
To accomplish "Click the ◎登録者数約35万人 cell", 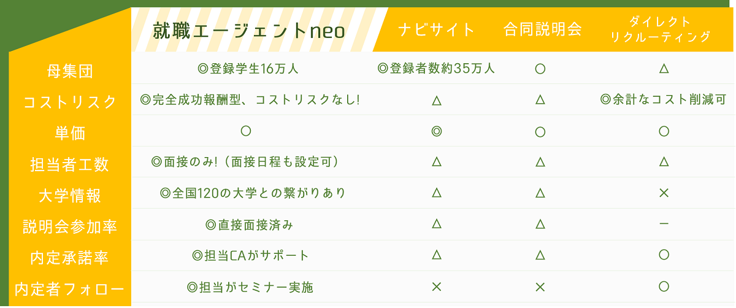I will pos(436,69).
